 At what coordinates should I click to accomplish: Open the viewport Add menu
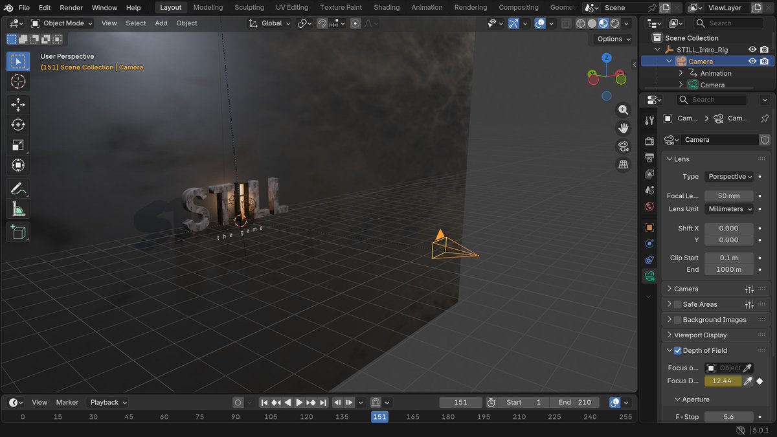coord(161,23)
